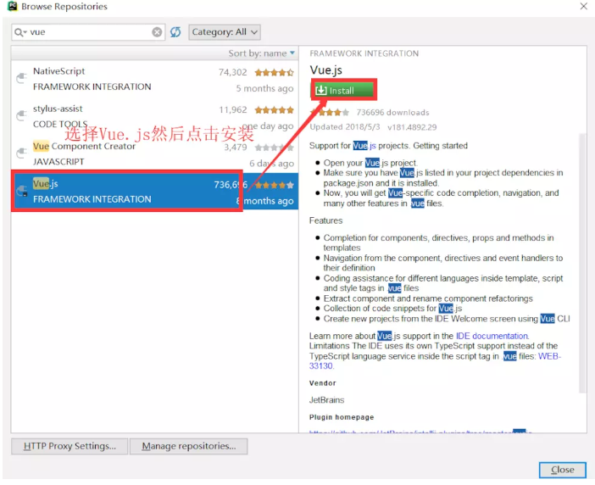595x485 pixels.
Task: Click the Features heading
Action: tap(325, 220)
